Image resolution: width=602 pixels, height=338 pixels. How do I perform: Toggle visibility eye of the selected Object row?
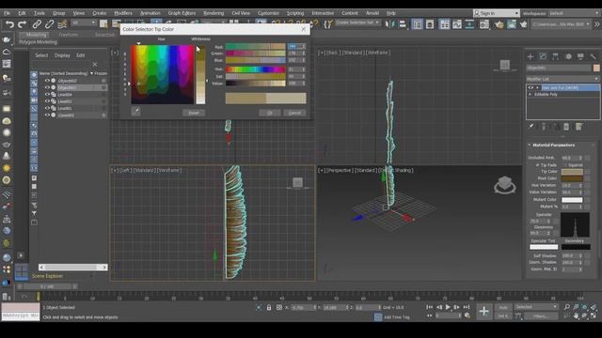(x=47, y=87)
